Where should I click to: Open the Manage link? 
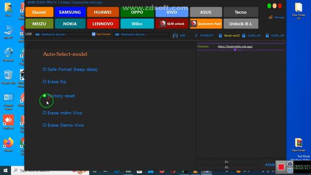(x=276, y=17)
